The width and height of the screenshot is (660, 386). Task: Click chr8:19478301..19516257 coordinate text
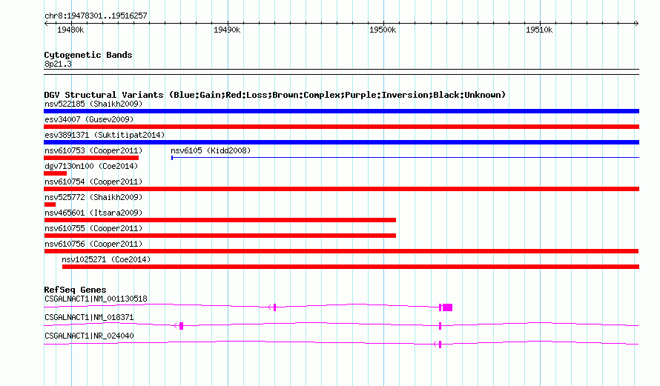pos(96,16)
